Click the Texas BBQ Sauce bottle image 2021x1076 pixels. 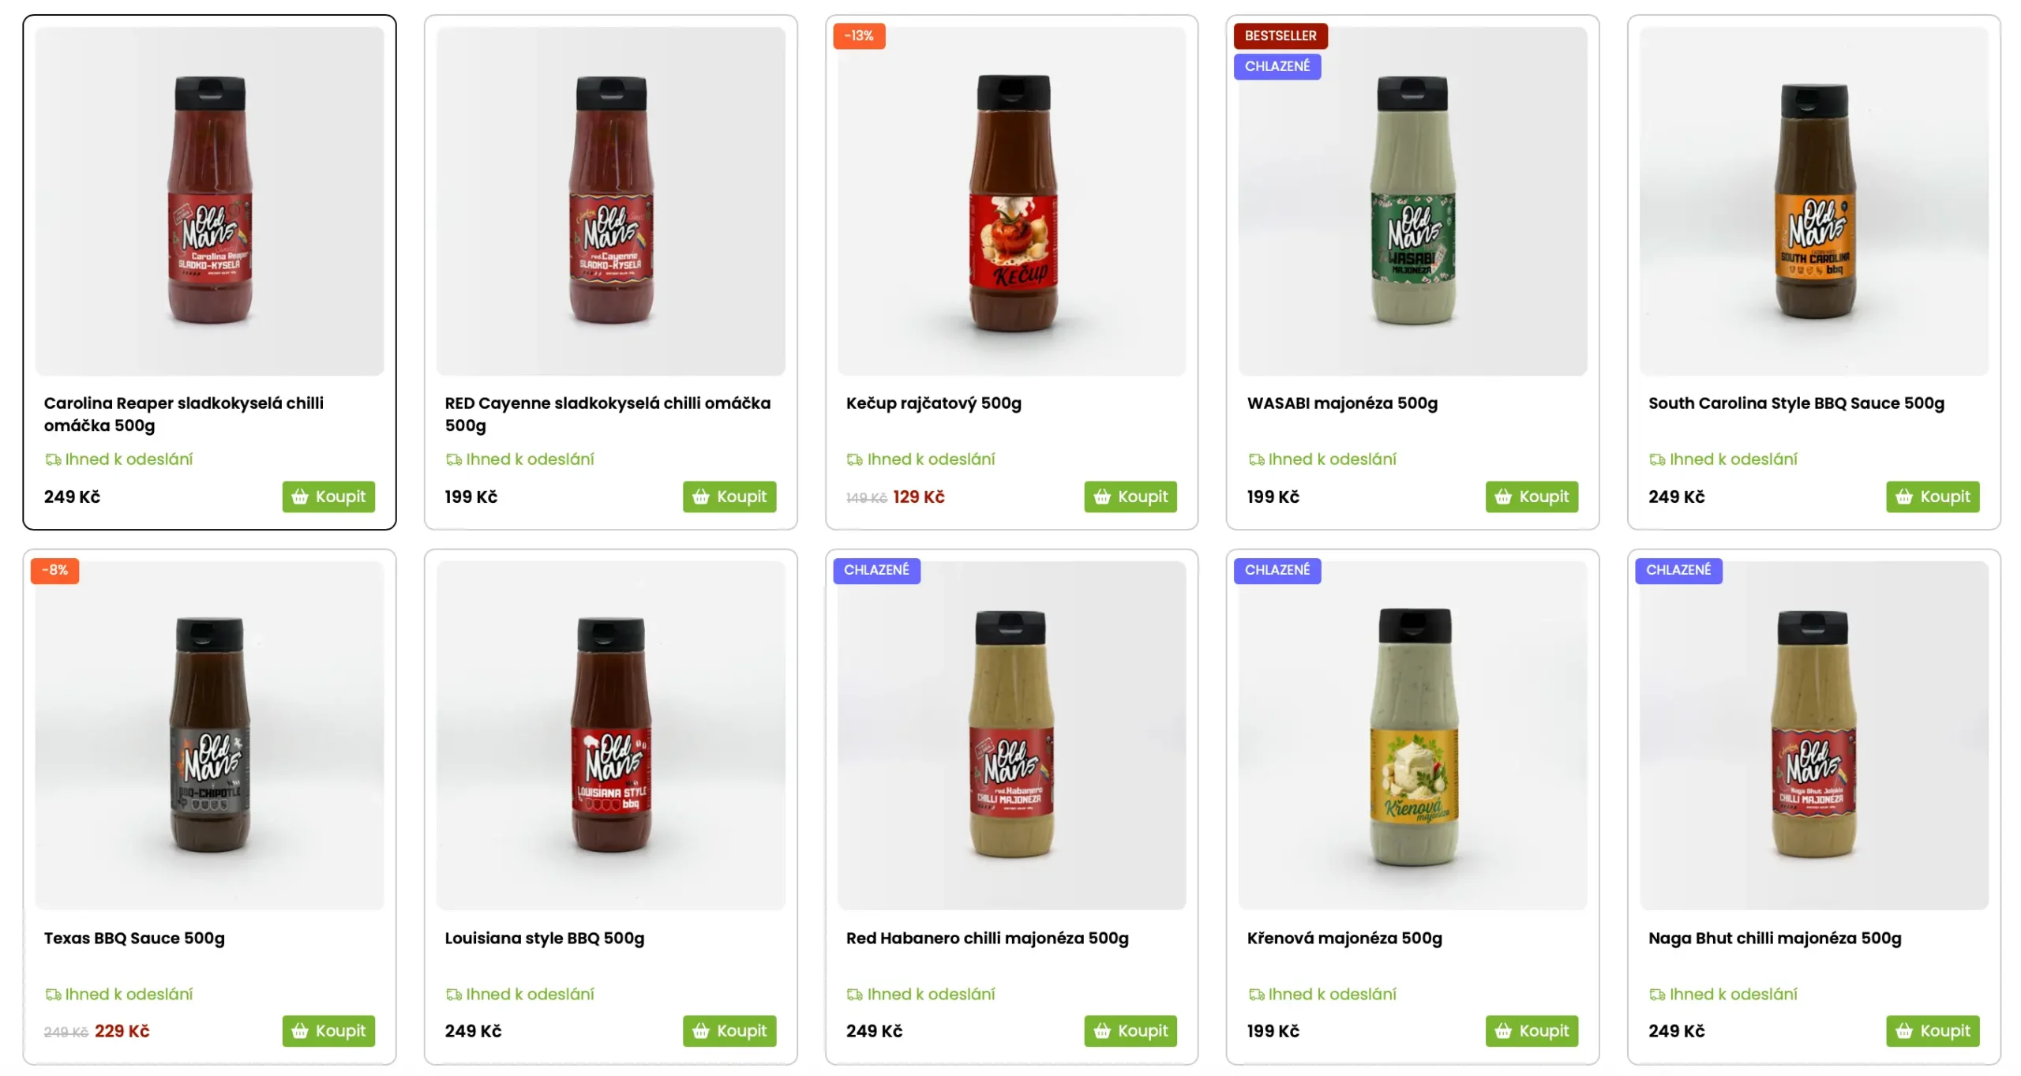pos(209,735)
